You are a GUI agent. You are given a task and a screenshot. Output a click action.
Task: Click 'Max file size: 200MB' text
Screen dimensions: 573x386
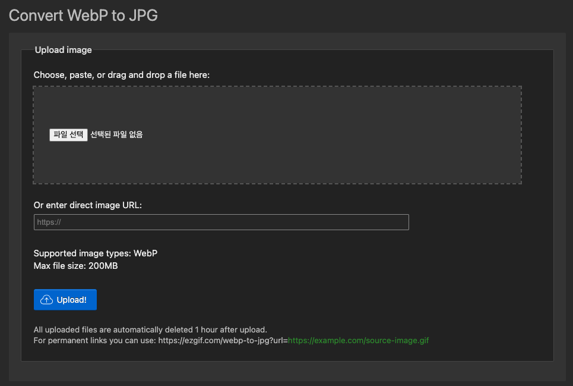pos(75,266)
